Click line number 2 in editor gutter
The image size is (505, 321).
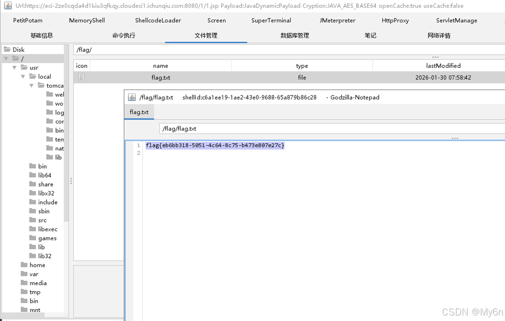point(139,153)
